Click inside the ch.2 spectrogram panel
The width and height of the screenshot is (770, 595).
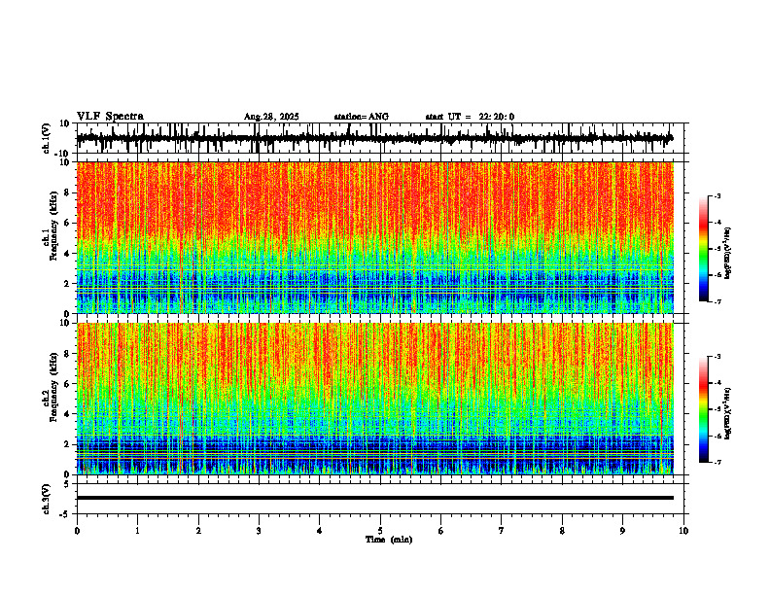point(374,399)
